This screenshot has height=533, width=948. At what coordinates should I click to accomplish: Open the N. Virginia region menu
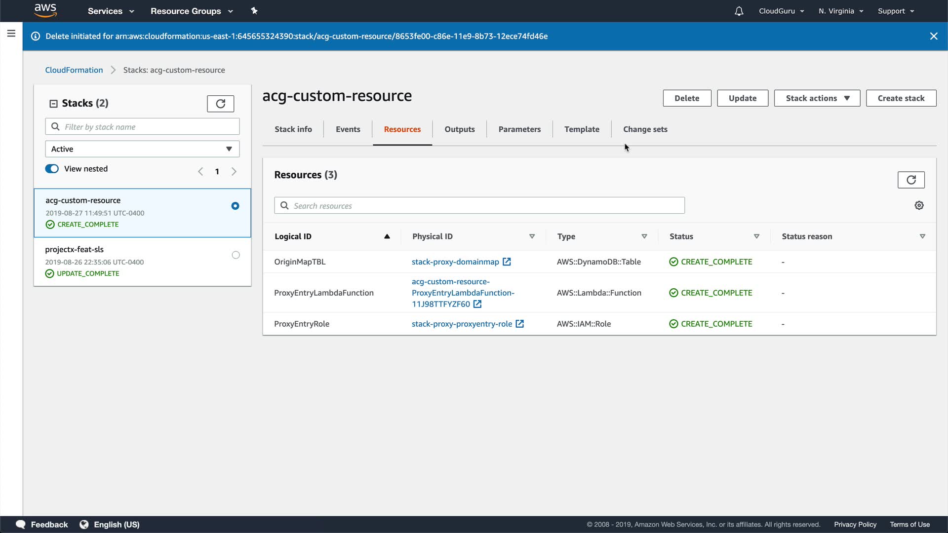click(840, 11)
